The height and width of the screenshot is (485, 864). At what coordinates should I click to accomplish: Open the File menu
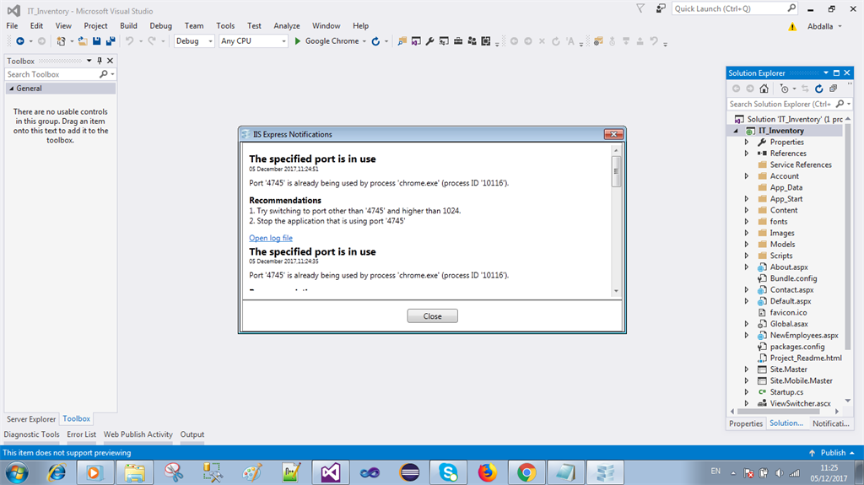(x=12, y=26)
